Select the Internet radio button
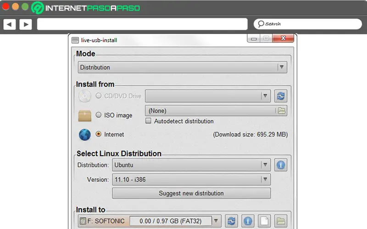Viewport: 367px width, 229px height. 98,134
